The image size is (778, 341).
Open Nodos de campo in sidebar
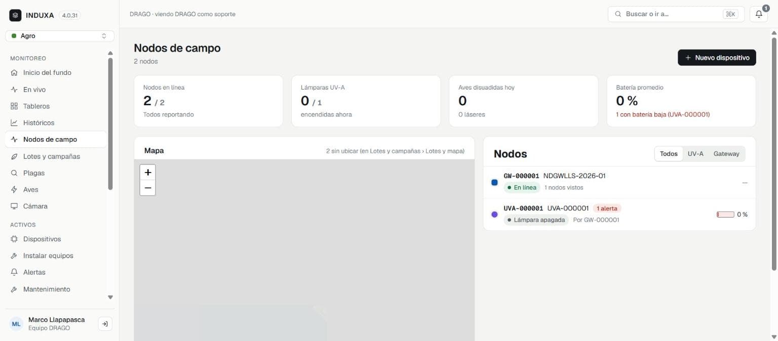tap(56, 140)
